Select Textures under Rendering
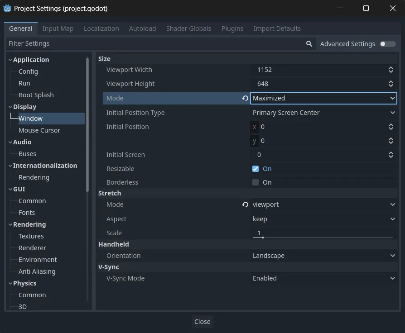 click(31, 236)
